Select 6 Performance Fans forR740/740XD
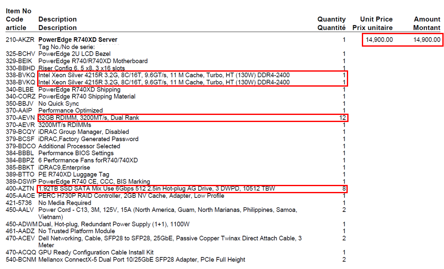This screenshot has height=269, width=444. 88,160
